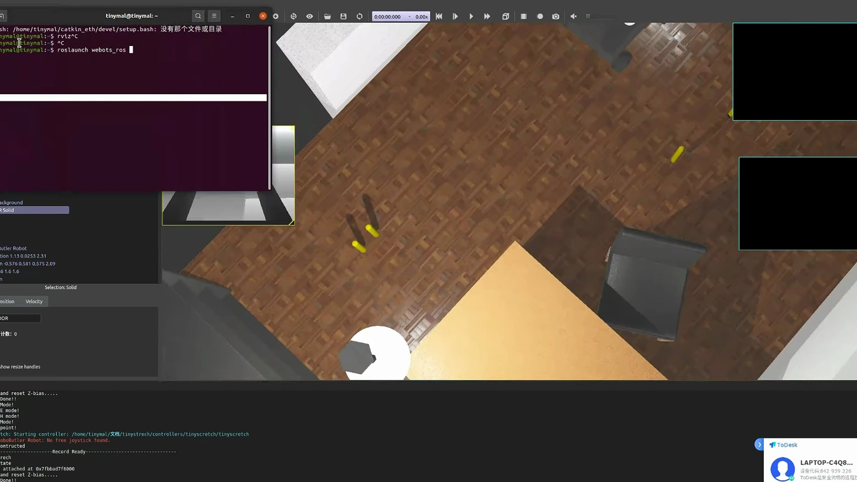Image resolution: width=857 pixels, height=482 pixels.
Task: Click the resize handle of camera overlay
Action: (291, 222)
